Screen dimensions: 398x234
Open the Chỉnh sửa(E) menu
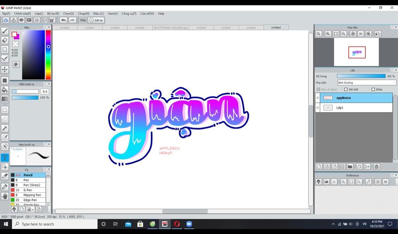22,14
